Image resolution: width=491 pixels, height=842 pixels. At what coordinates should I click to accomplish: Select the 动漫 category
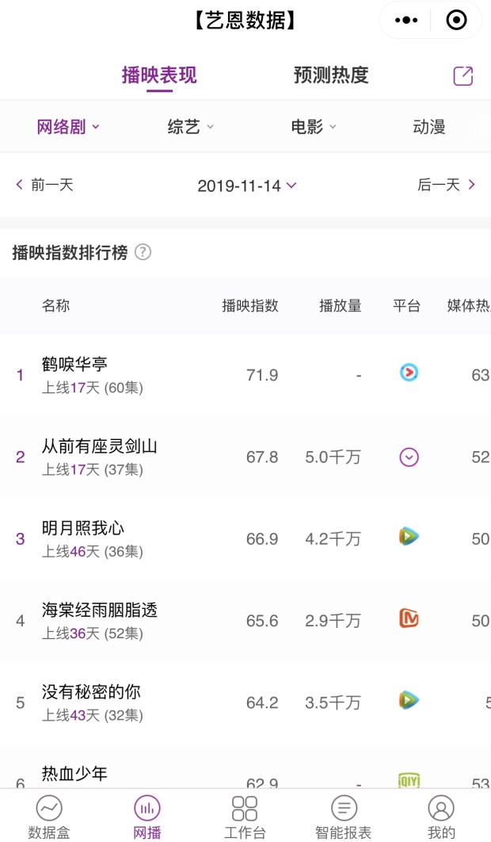coord(429,127)
